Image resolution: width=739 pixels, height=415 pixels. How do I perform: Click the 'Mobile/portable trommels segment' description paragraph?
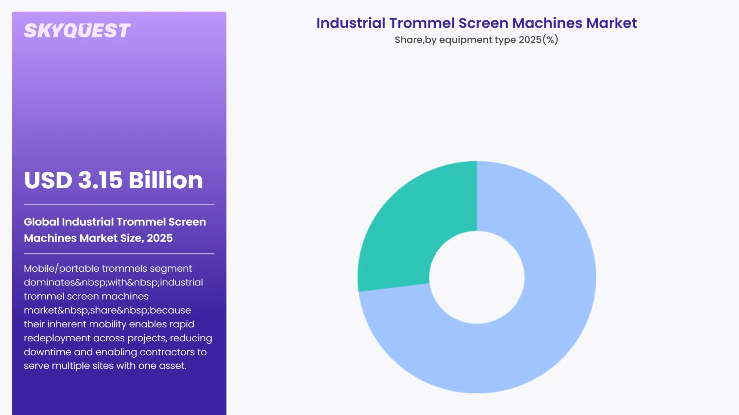[118, 317]
